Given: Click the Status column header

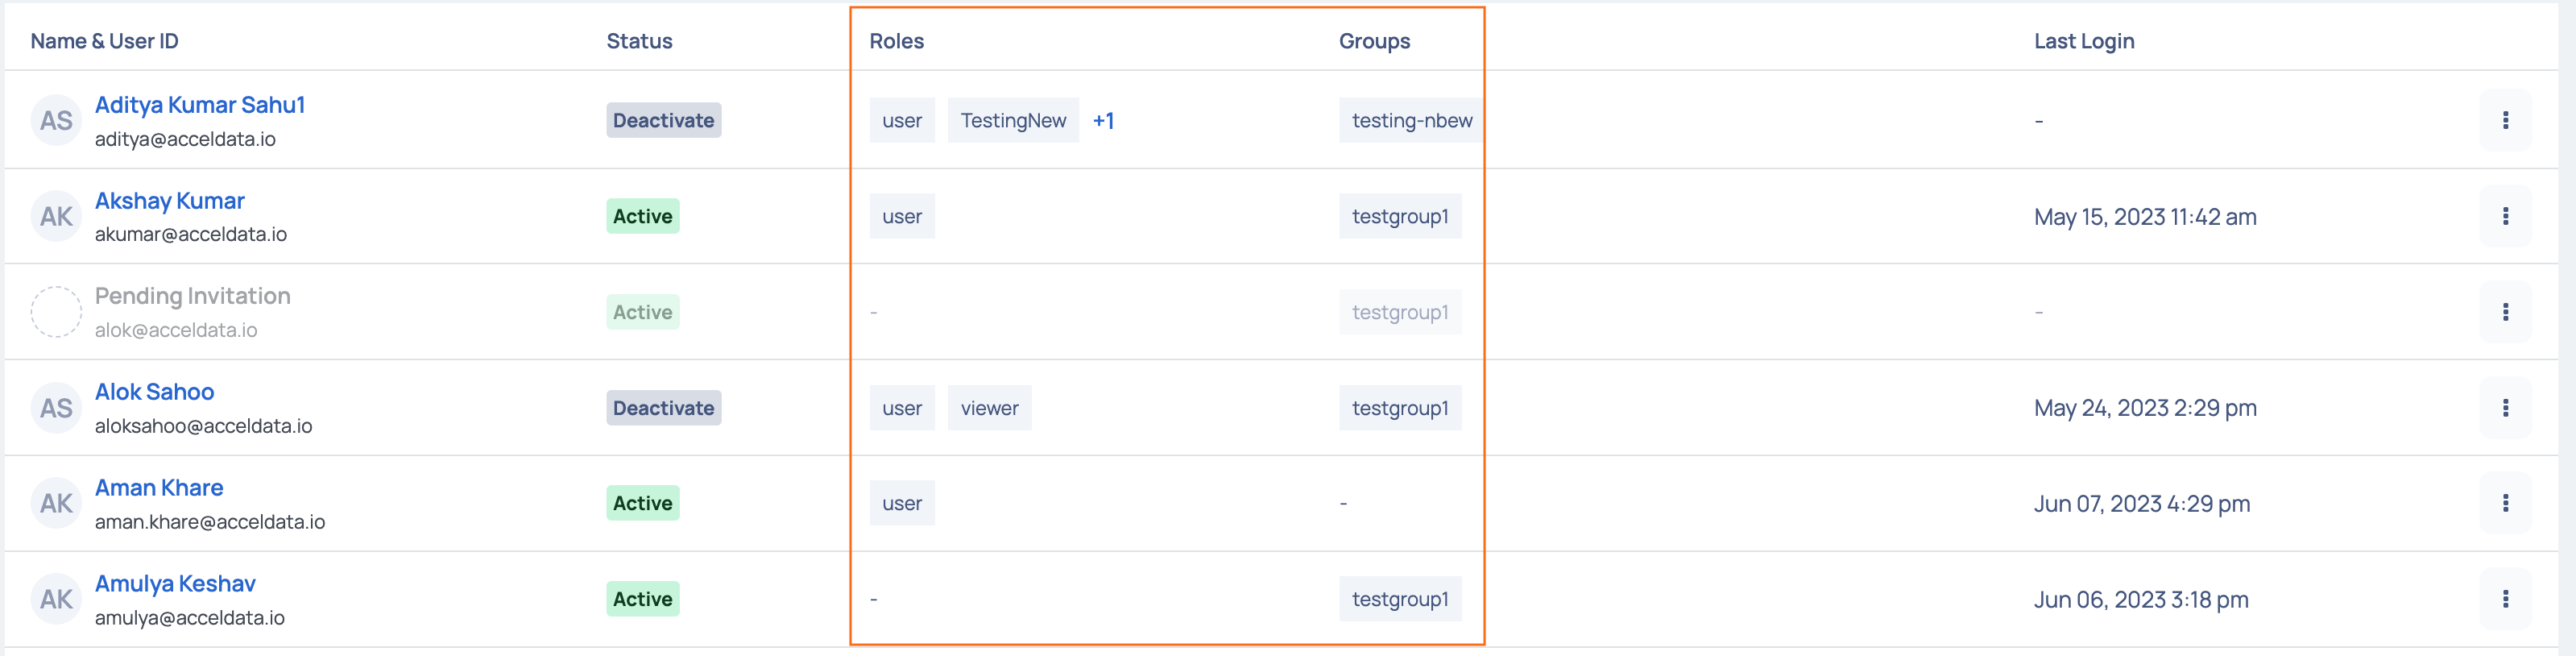Looking at the screenshot, I should coord(639,41).
